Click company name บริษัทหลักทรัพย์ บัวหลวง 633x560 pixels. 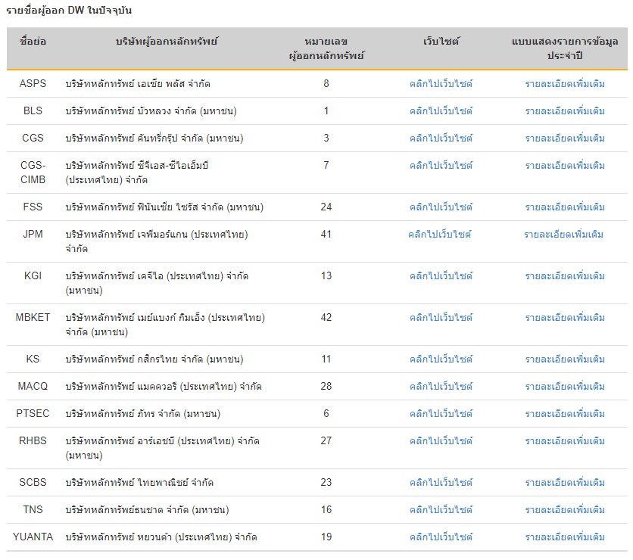pos(151,111)
